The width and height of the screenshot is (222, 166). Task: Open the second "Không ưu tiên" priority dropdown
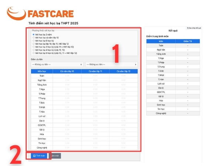click(x=111, y=65)
